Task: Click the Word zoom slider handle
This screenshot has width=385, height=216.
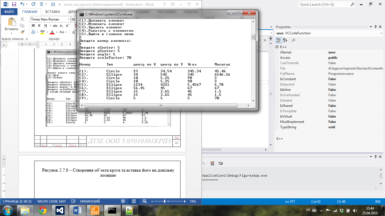Action: (165, 201)
